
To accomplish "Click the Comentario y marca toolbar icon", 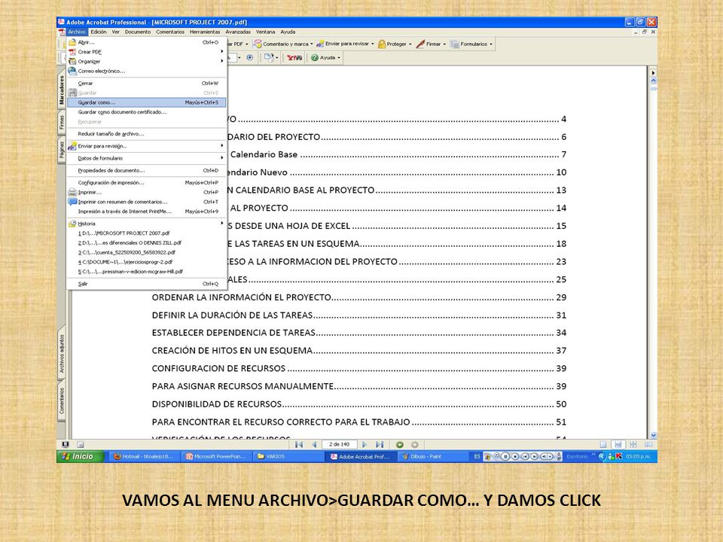I will coord(258,44).
